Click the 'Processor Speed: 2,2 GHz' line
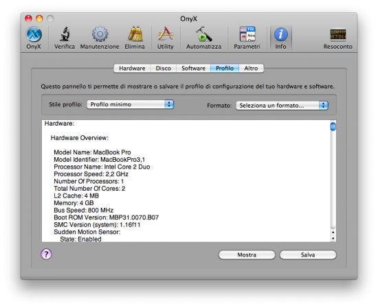Screen dimensions: 378x308 [91, 174]
